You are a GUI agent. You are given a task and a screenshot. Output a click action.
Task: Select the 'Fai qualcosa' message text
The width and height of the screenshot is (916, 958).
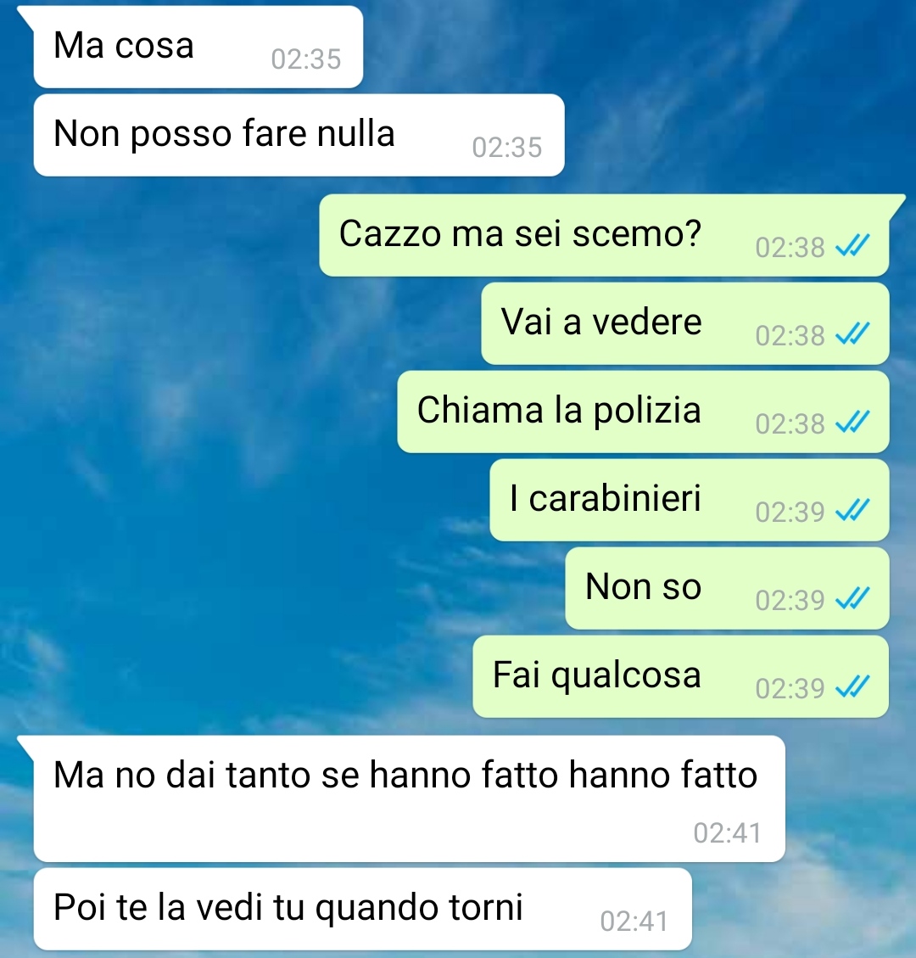(596, 675)
